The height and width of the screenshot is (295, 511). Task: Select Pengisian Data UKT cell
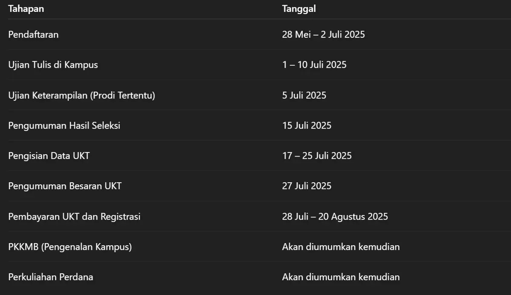(x=49, y=156)
